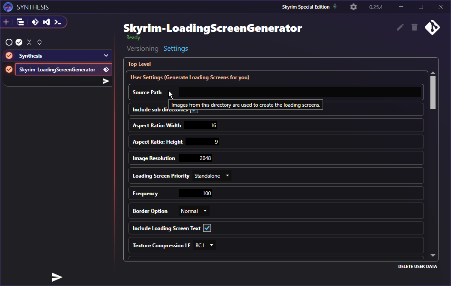This screenshot has width=451, height=286.
Task: Switch to the Settings tab
Action: 176,49
